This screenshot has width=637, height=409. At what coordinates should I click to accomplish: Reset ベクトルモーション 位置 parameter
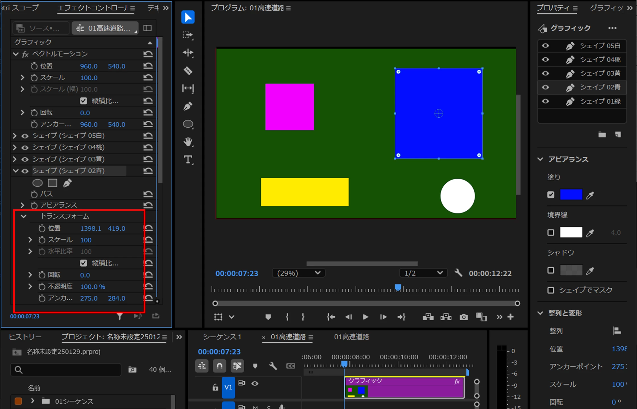pyautogui.click(x=148, y=66)
